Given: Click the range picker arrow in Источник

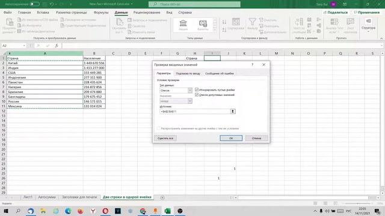Looking at the screenshot, I should point(233,112).
